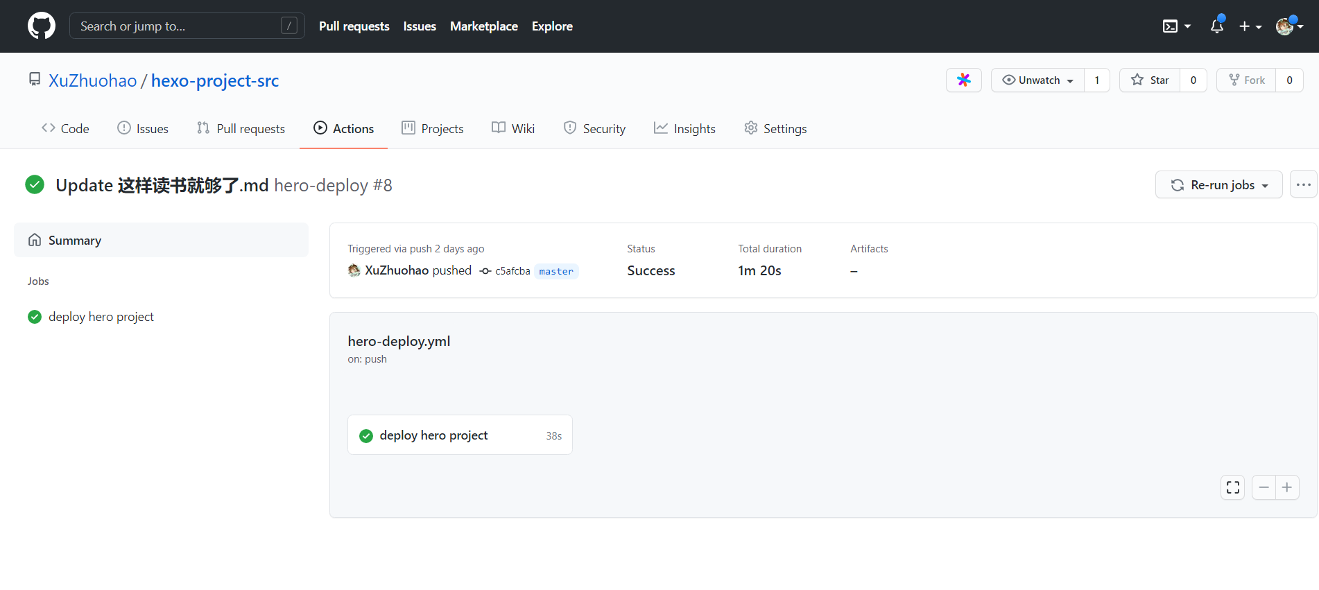The image size is (1319, 590).
Task: Click the star count 0
Action: [x=1193, y=80]
